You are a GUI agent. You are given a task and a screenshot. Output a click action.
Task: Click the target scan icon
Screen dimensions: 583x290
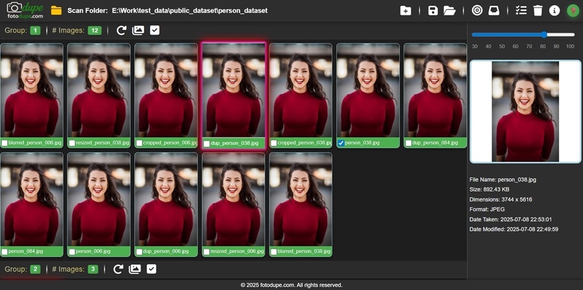point(477,10)
